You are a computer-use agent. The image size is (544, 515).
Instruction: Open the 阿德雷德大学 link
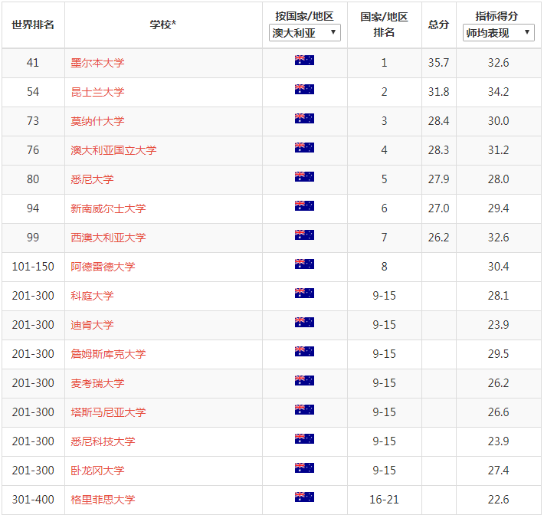pos(103,267)
